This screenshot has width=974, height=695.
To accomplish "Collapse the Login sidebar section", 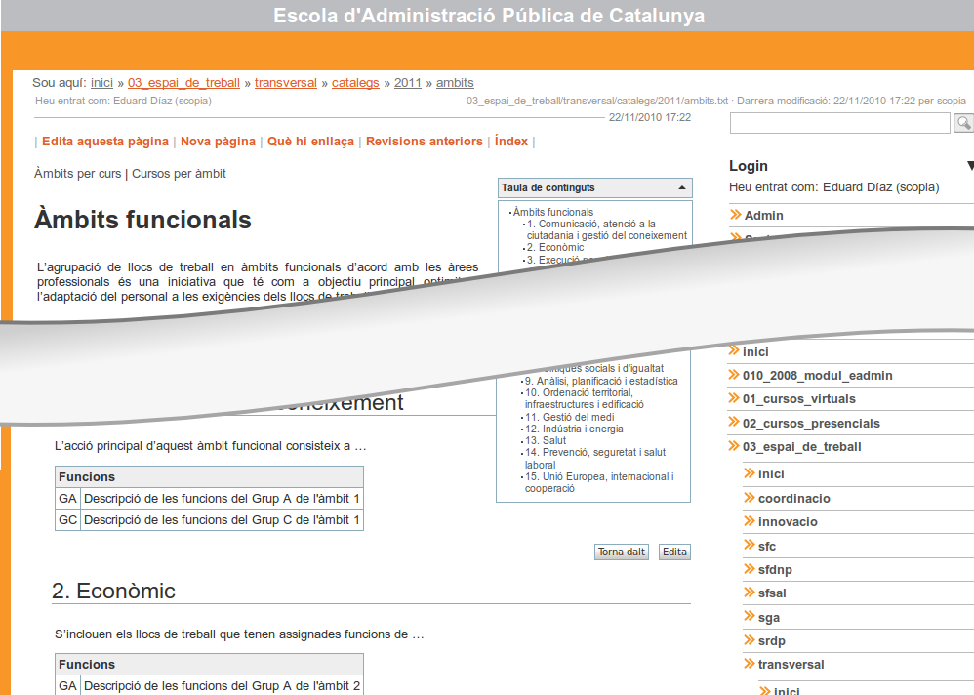I will [969, 166].
